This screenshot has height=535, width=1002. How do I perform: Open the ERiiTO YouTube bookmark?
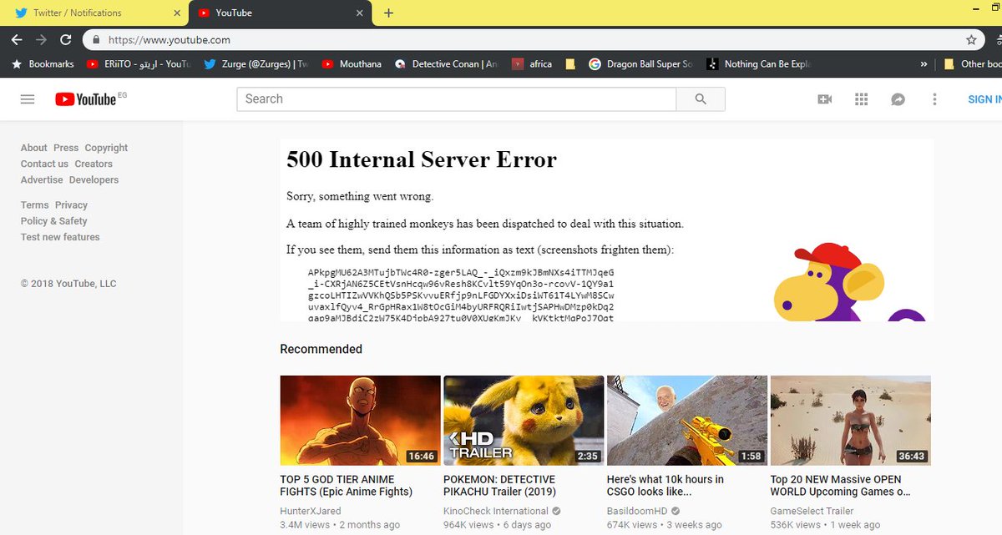(x=139, y=63)
